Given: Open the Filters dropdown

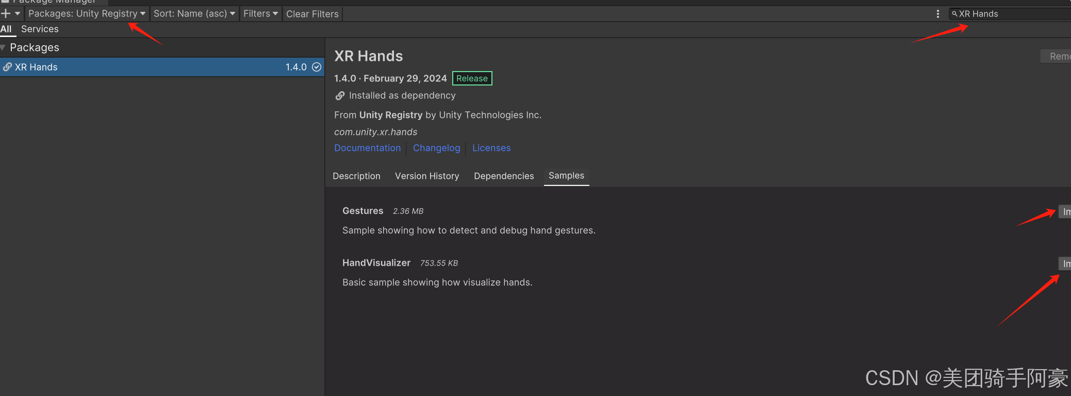Looking at the screenshot, I should click(x=260, y=14).
